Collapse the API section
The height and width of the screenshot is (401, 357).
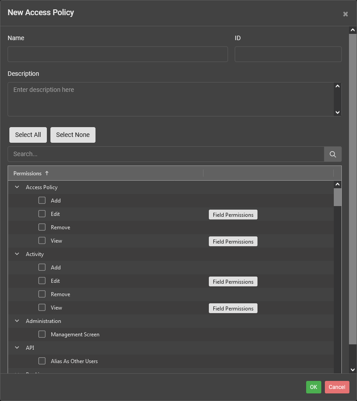coord(17,347)
